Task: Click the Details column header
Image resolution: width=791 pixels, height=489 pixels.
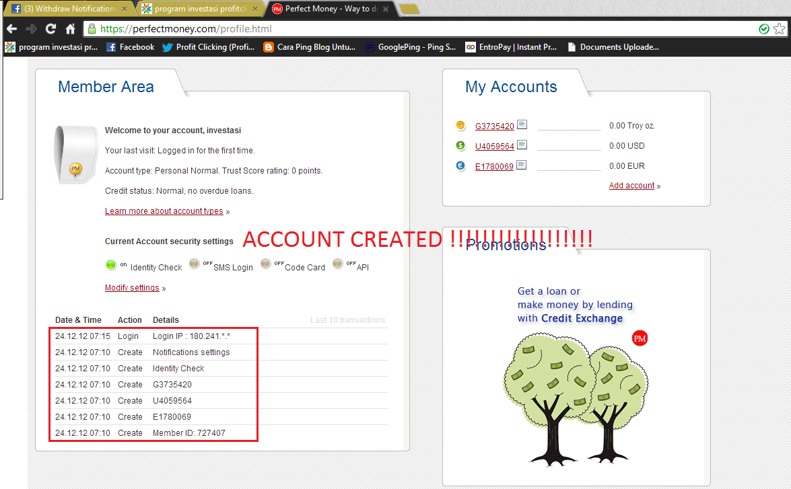Action: (166, 320)
